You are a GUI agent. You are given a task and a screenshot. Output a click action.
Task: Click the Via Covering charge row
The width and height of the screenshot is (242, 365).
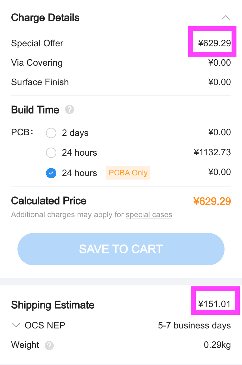121,63
